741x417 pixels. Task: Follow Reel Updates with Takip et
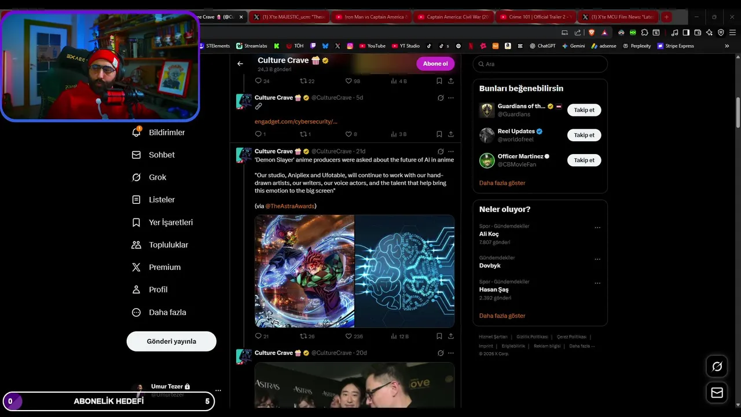click(x=584, y=135)
